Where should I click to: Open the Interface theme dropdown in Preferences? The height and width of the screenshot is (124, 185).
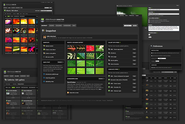pos(162,58)
